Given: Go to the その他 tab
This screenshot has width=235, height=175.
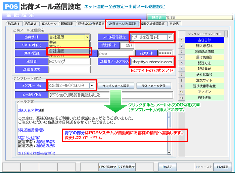Looking at the screenshot, I should click(x=174, y=24).
